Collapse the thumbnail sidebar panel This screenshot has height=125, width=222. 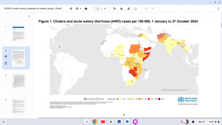(29, 16)
